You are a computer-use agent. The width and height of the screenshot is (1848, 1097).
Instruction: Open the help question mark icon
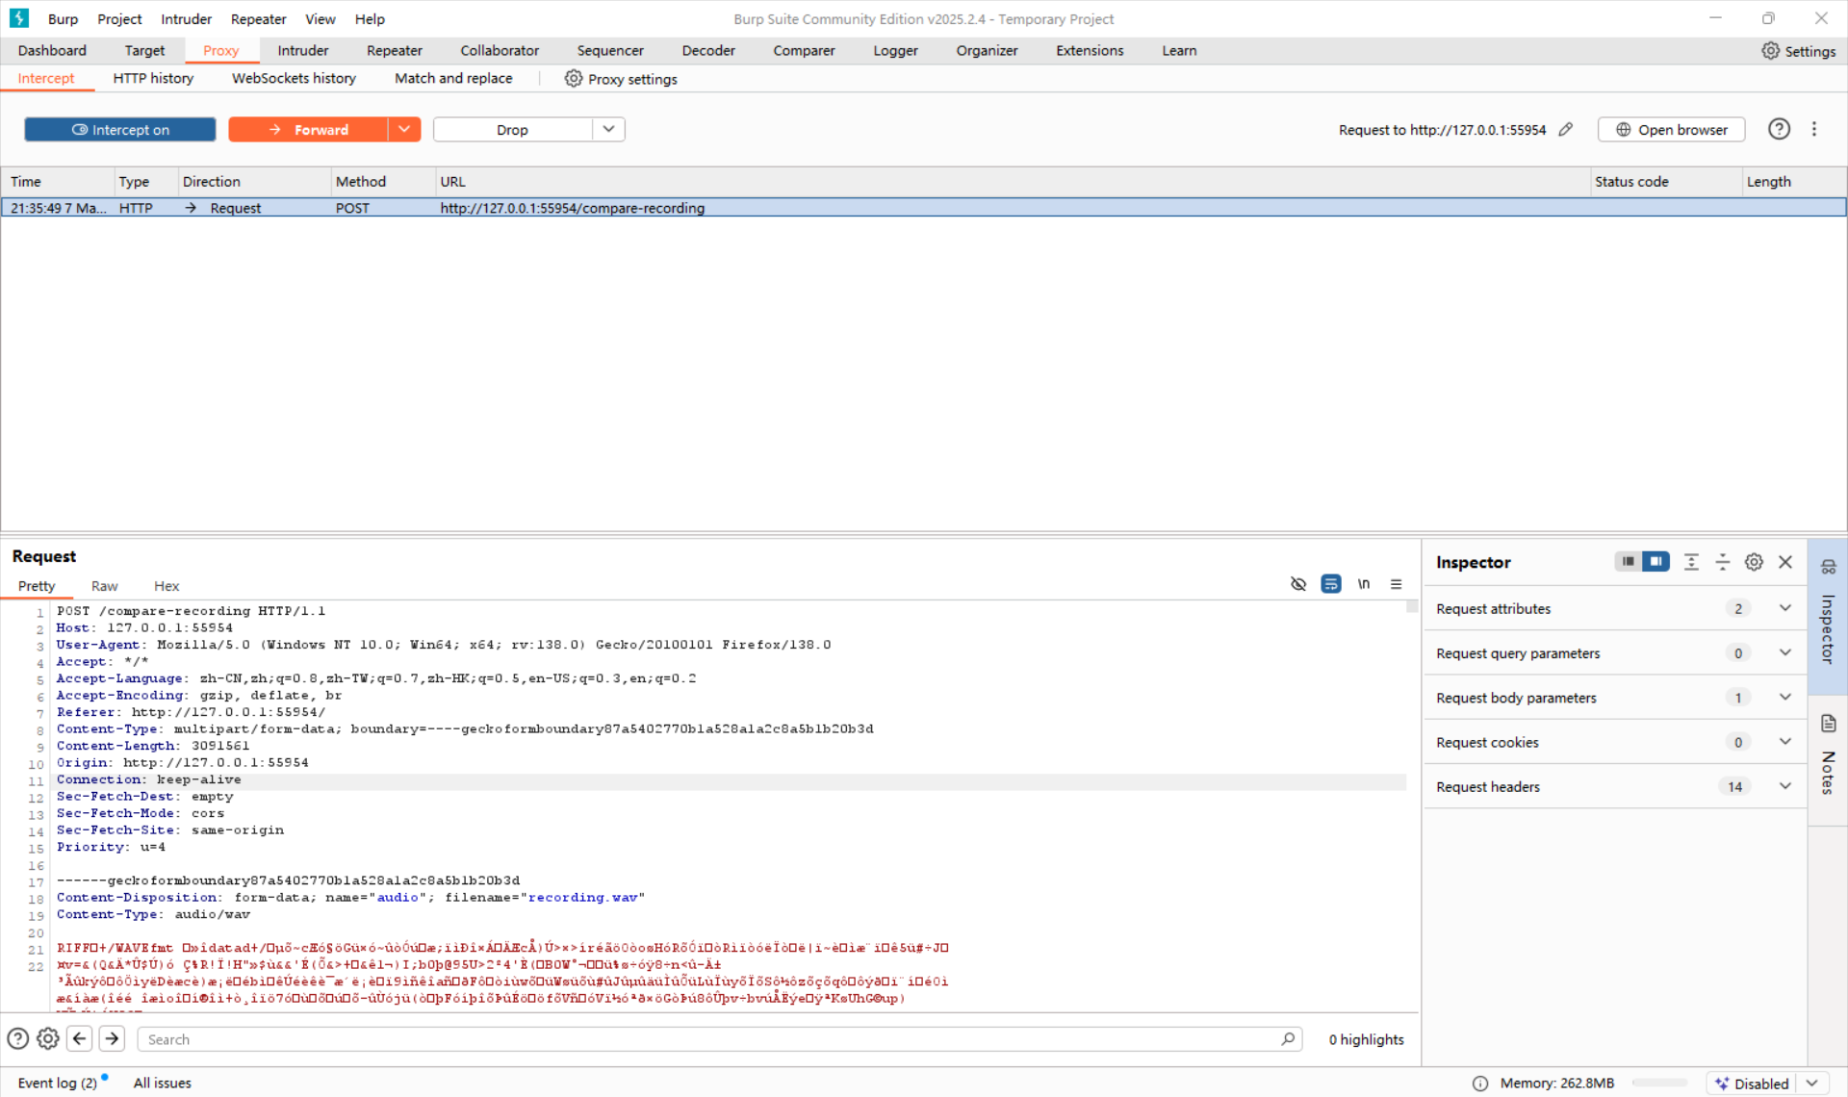click(1779, 130)
